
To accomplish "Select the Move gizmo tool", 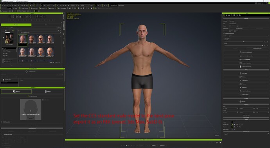I will [45, 5].
